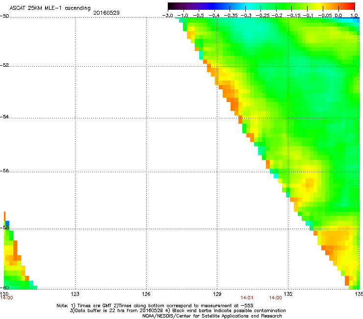The height and width of the screenshot is (319, 363).
Task: Click the 'ASCAT 25KM MLE-1 ascending' title text
Action: click(x=50, y=8)
